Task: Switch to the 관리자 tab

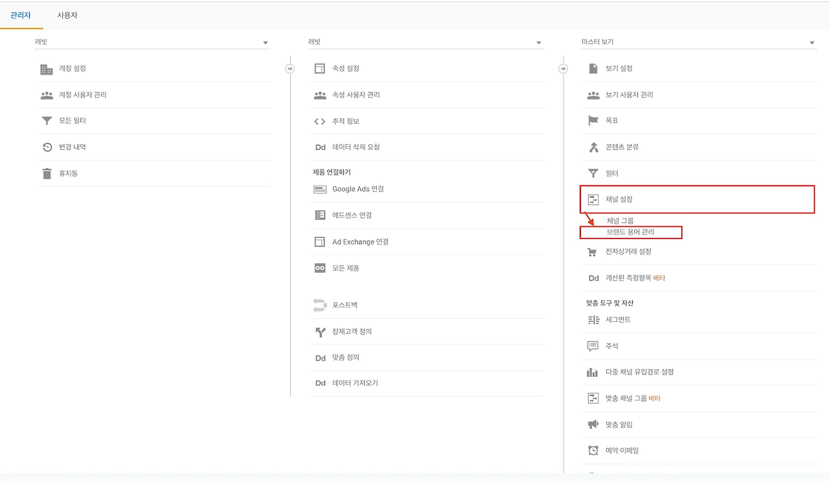Action: pos(21,15)
